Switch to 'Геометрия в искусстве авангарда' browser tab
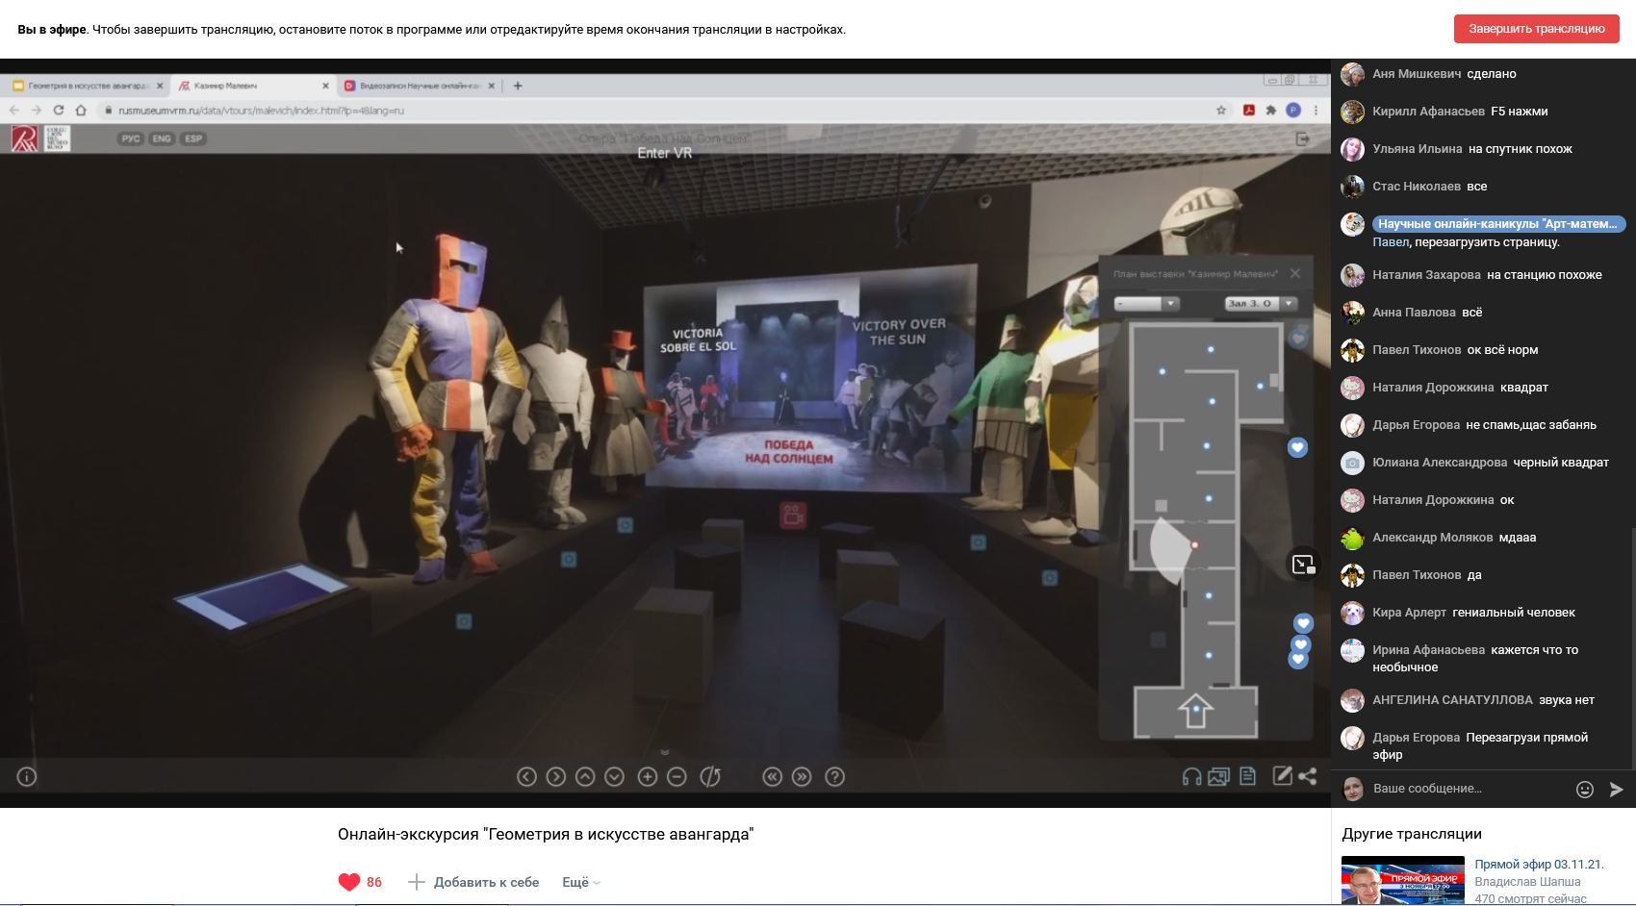Screen dimensions: 1636x906 [87, 86]
